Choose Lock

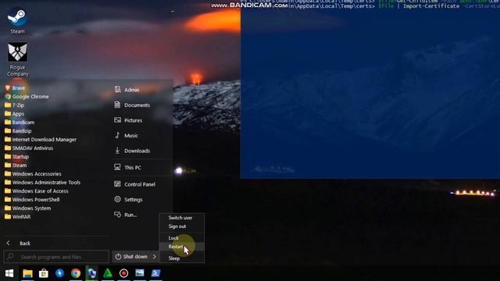(x=173, y=238)
